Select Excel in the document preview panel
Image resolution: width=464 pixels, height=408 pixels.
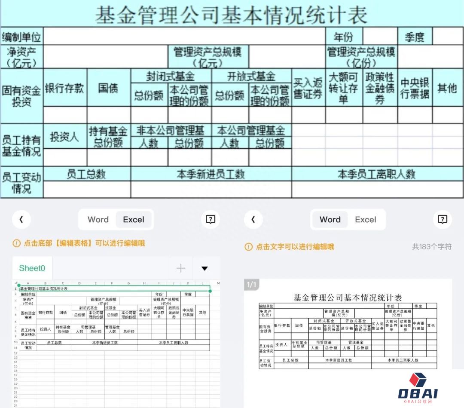pyautogui.click(x=365, y=220)
